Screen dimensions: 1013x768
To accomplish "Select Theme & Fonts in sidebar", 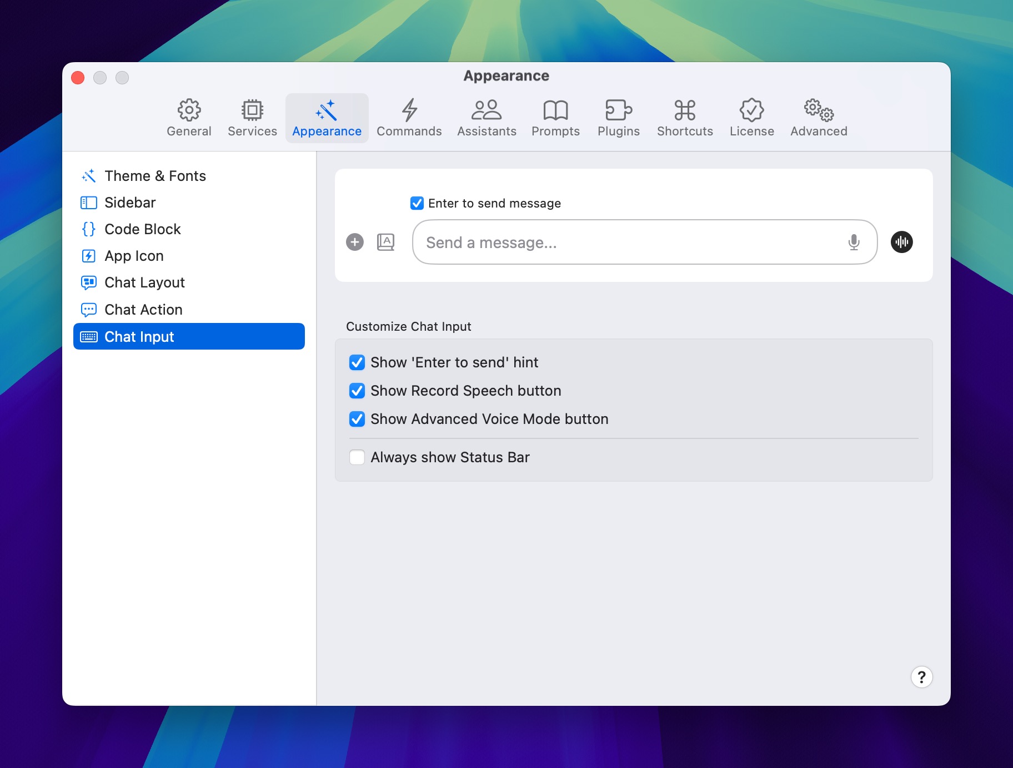I will pos(155,176).
